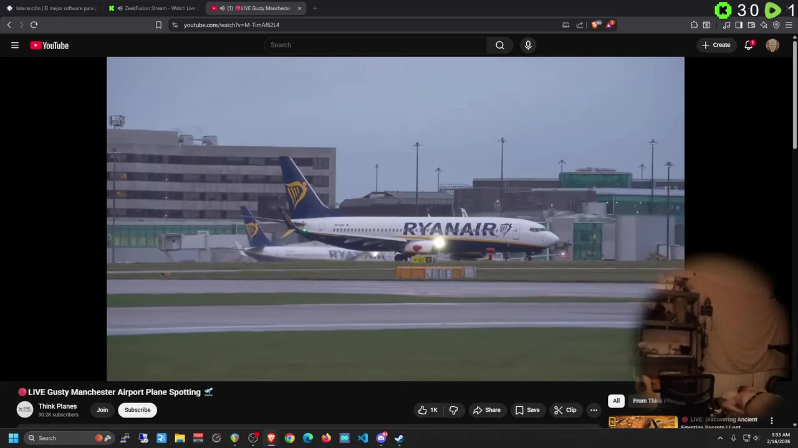
Task: Open the Think Planes channel name
Action: point(57,406)
